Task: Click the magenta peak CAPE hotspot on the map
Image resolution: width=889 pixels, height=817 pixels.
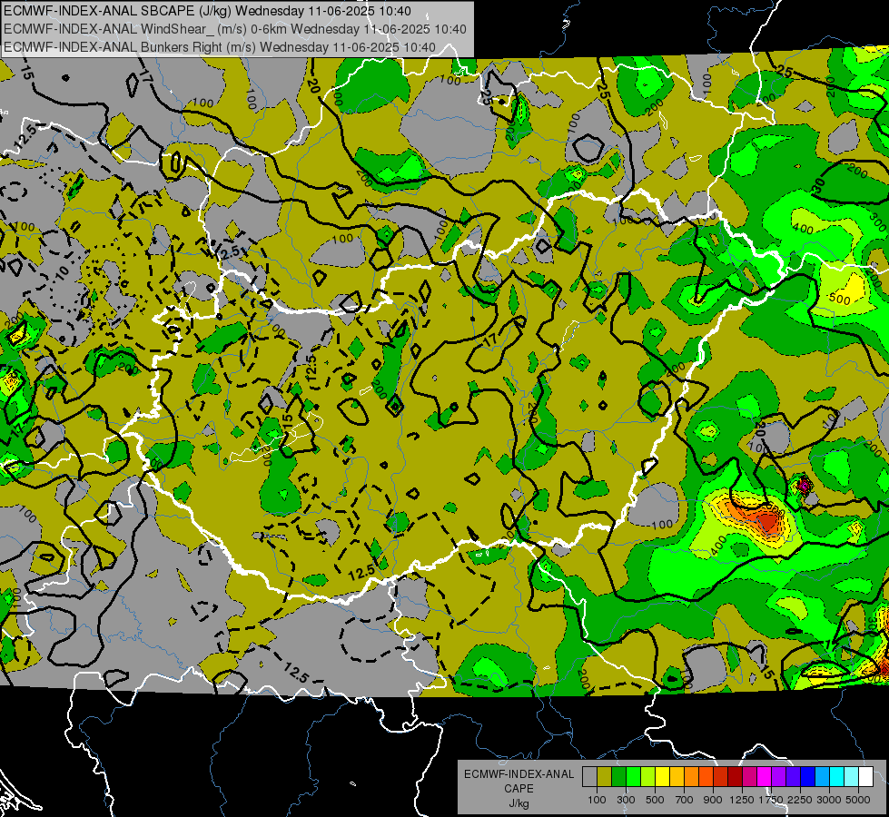Action: tap(804, 486)
